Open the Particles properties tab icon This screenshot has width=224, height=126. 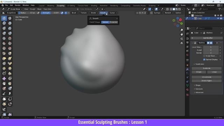coord(188,73)
